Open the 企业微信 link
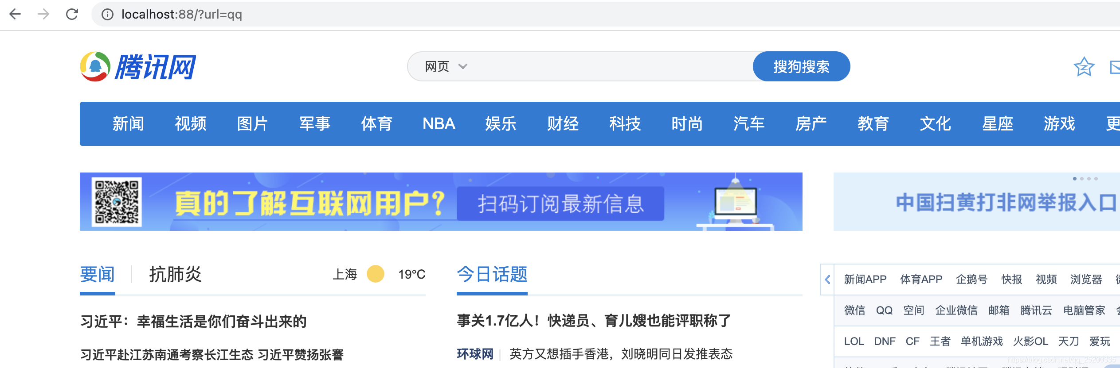This screenshot has height=368, width=1120. [x=956, y=310]
